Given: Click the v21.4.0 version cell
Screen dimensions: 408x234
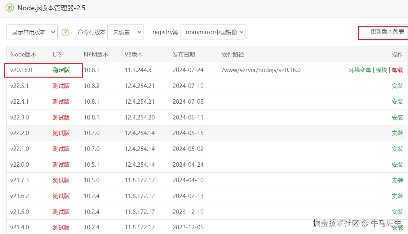Looking at the screenshot, I should point(20,227).
